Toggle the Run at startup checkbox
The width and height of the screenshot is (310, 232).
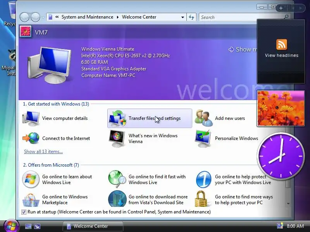click(x=24, y=212)
